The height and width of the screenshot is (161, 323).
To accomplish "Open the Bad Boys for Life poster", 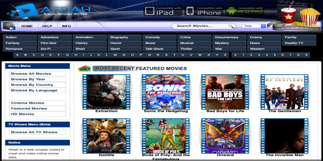I will (225, 92).
